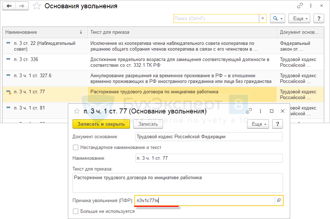The width and height of the screenshot is (330, 219).
Task: Click the back navigation arrow
Action: coord(9,6)
